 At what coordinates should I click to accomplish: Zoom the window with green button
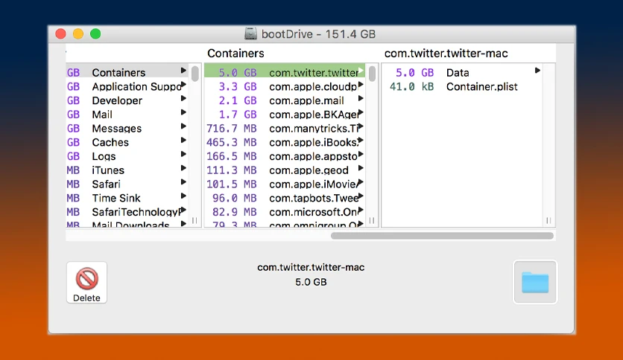pos(95,33)
